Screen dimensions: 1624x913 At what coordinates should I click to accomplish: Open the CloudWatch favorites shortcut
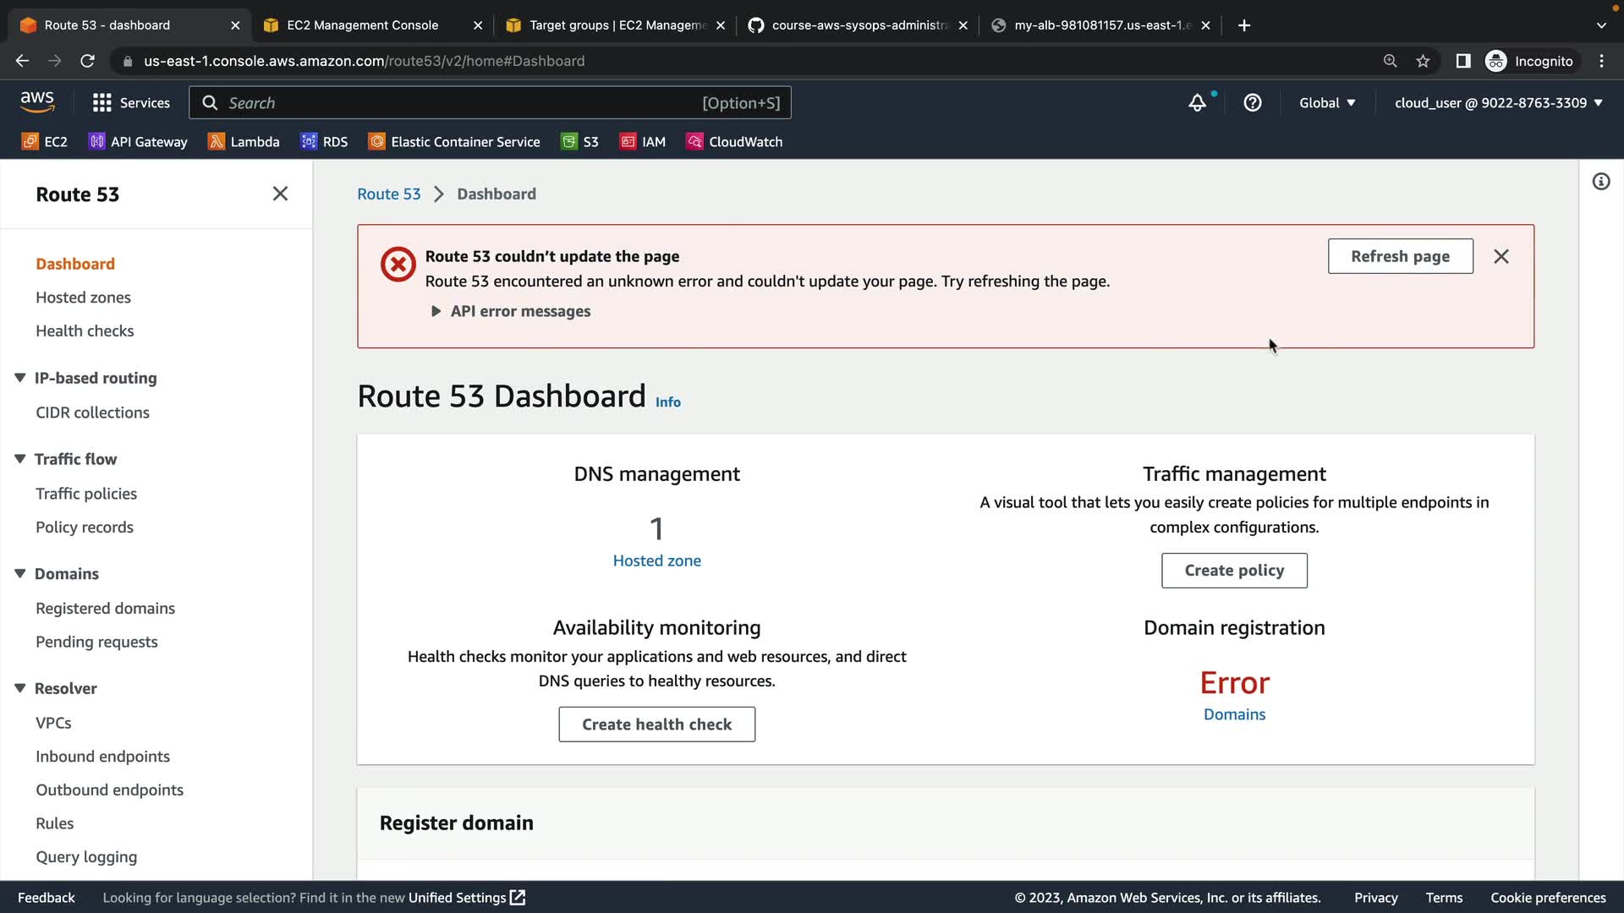click(x=734, y=142)
